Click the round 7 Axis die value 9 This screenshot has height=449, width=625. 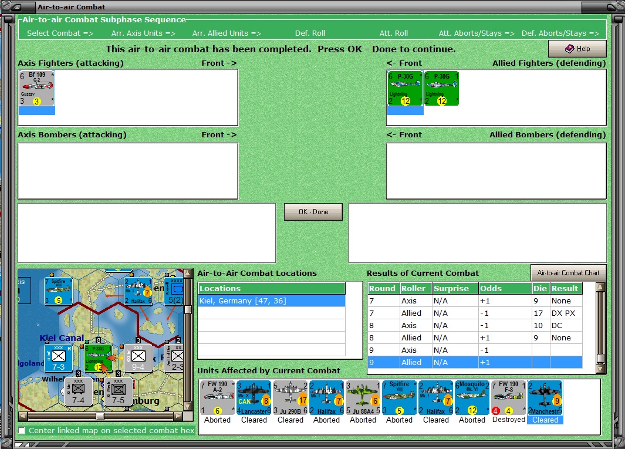click(x=536, y=301)
